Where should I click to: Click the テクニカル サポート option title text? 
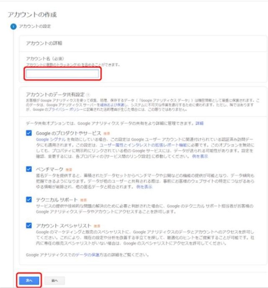[x=57, y=200]
